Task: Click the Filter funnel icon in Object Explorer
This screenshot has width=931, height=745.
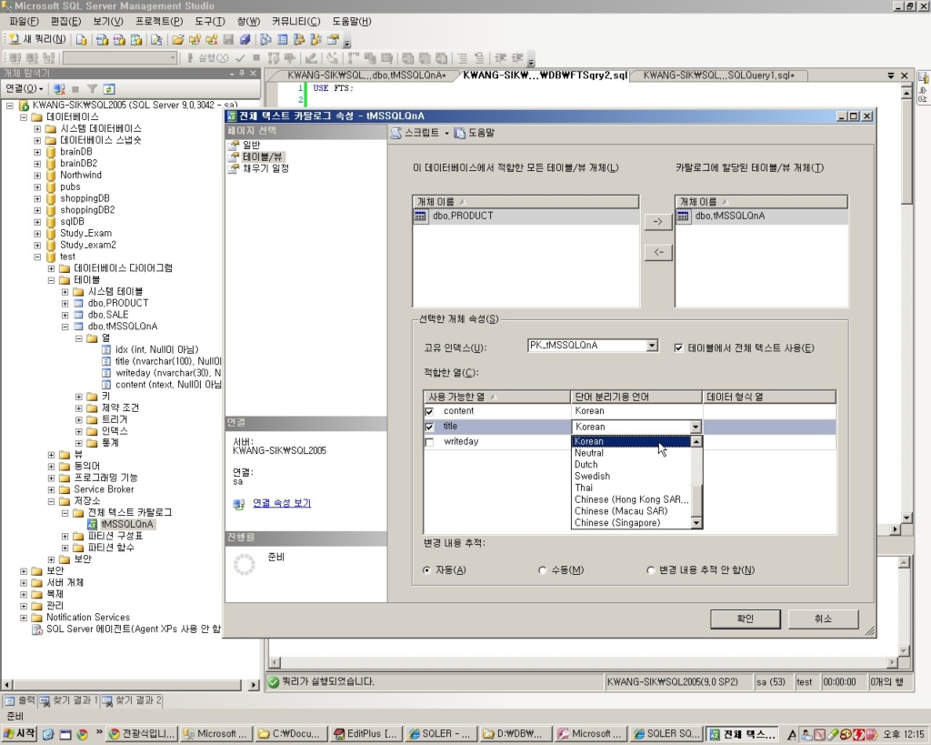Action: 92,89
